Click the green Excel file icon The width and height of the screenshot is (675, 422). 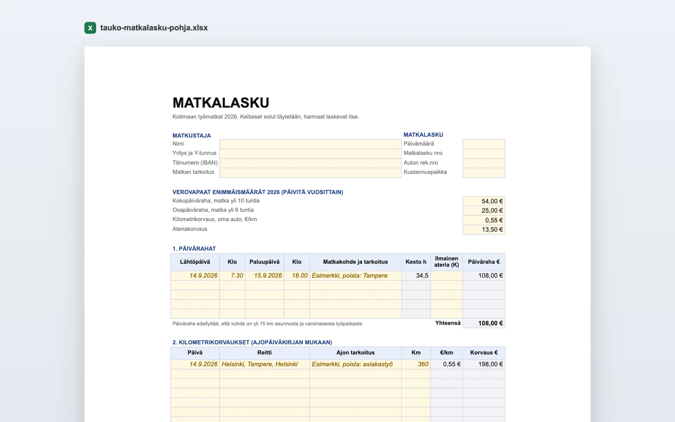point(90,28)
